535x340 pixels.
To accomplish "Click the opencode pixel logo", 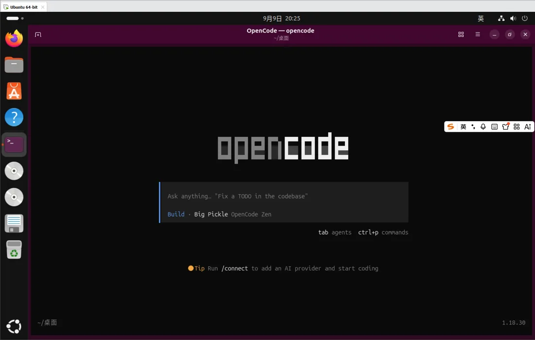I will 283,148.
